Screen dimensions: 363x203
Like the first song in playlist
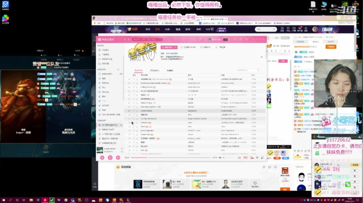tap(134, 79)
